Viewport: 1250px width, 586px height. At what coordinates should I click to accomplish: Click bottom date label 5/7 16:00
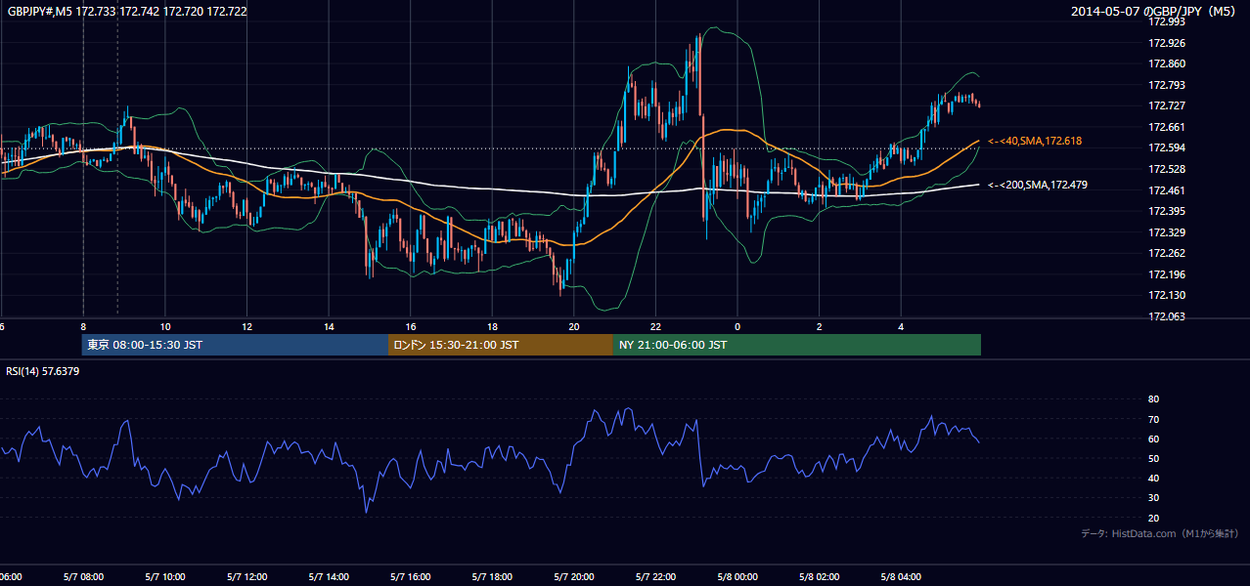click(x=411, y=577)
